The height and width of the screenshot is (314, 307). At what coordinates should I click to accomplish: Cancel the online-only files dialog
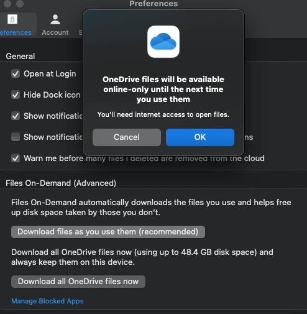tap(127, 137)
